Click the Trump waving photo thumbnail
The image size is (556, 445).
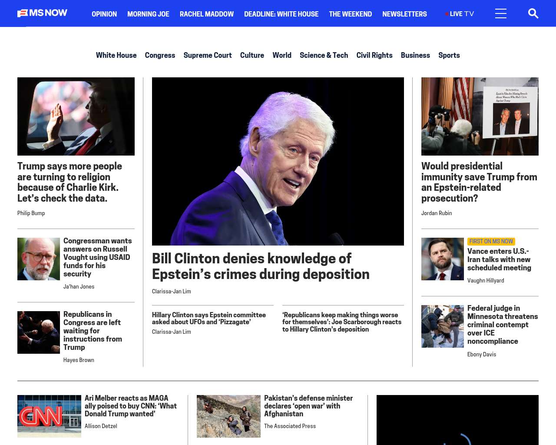(76, 116)
